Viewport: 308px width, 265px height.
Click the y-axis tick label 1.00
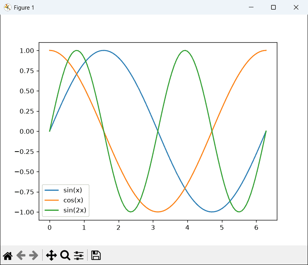[27, 51]
